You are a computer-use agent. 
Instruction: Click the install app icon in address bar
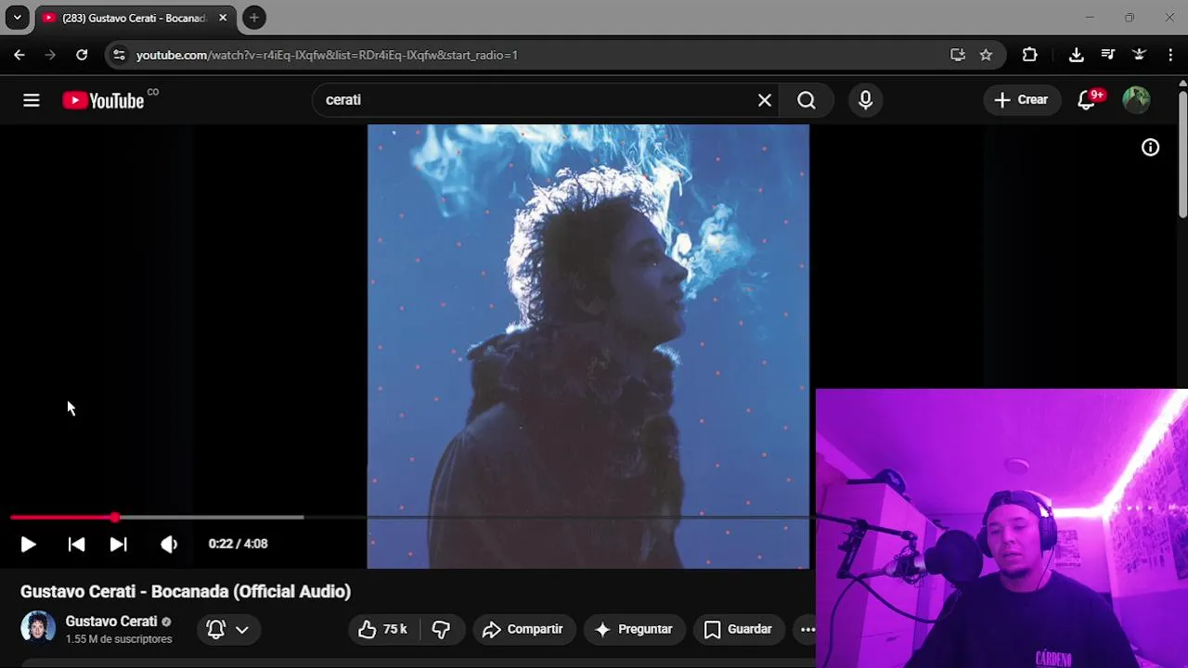[x=958, y=55]
